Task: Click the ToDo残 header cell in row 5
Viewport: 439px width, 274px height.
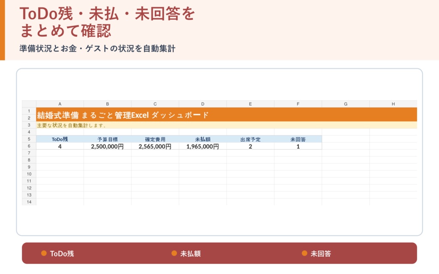Action: tap(60, 139)
